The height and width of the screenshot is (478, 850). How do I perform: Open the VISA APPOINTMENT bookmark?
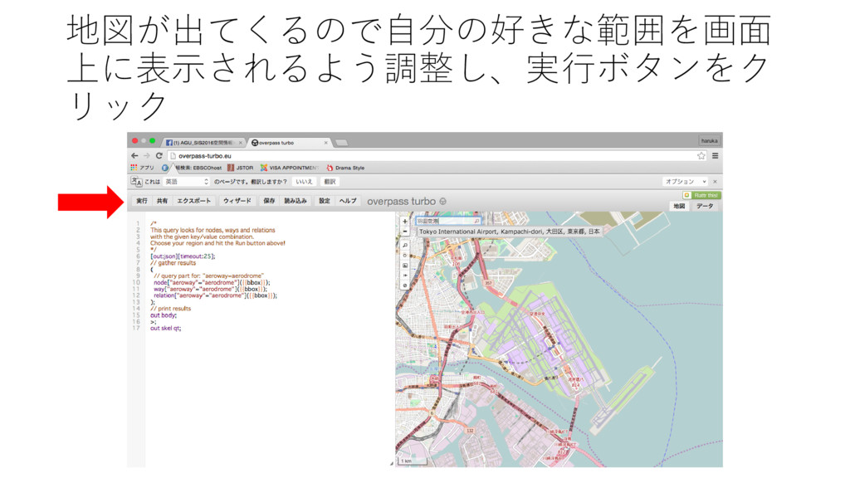pyautogui.click(x=290, y=168)
